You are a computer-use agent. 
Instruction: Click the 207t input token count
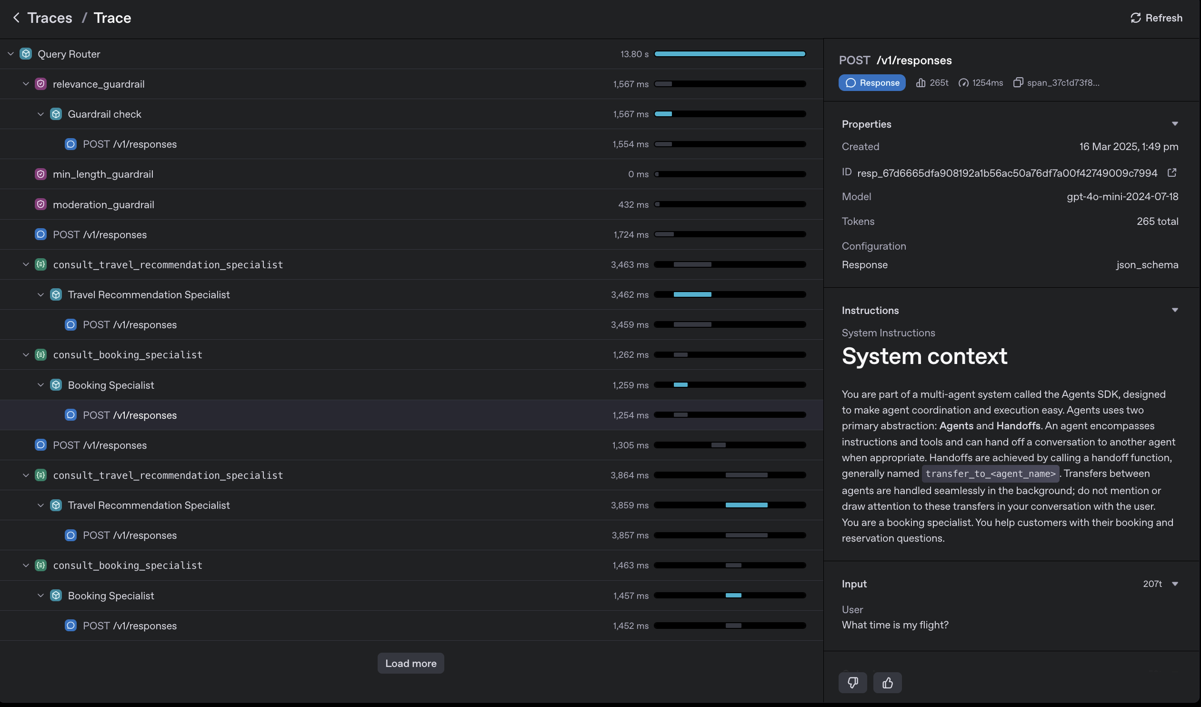pyautogui.click(x=1152, y=584)
